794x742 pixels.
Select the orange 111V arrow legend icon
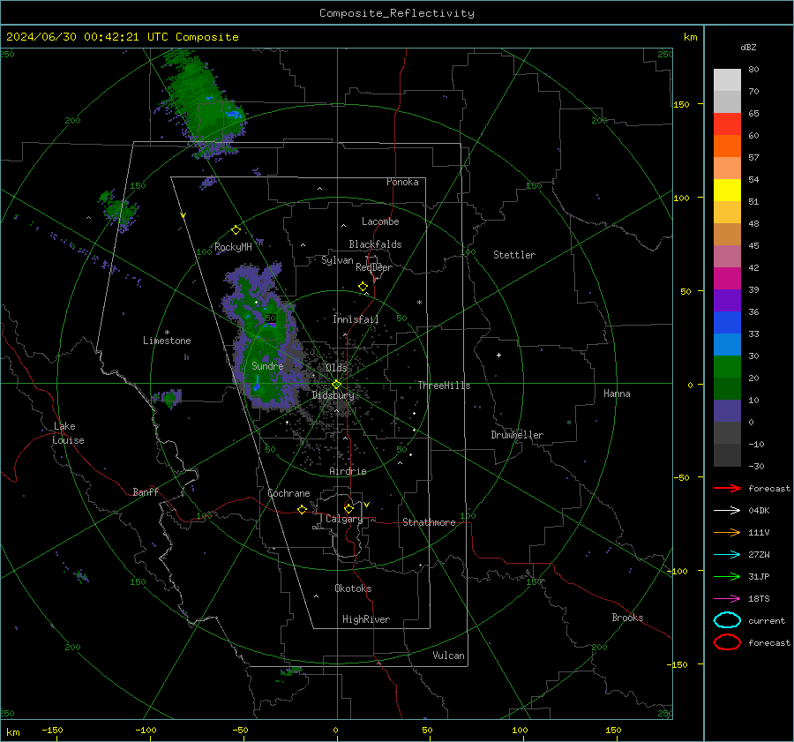(727, 532)
